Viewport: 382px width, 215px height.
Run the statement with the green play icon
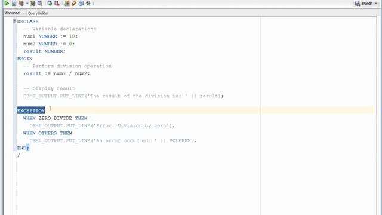point(7,4)
